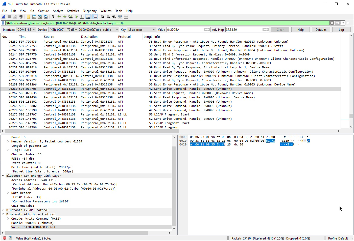The image size is (354, 241).
Task: Toggle automatic scrolling in live capture
Action: [x=88, y=17]
